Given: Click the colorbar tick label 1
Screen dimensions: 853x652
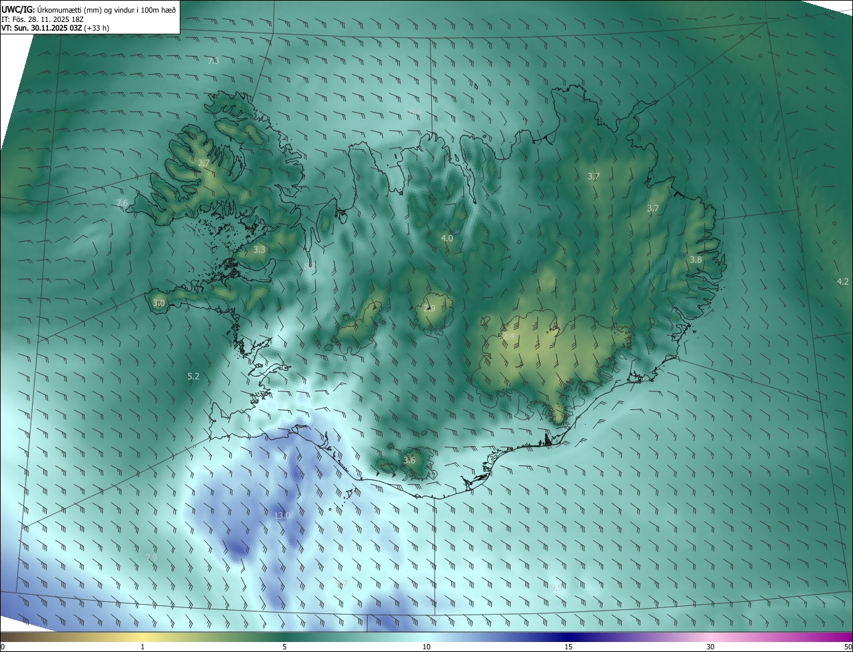Looking at the screenshot, I should (143, 647).
